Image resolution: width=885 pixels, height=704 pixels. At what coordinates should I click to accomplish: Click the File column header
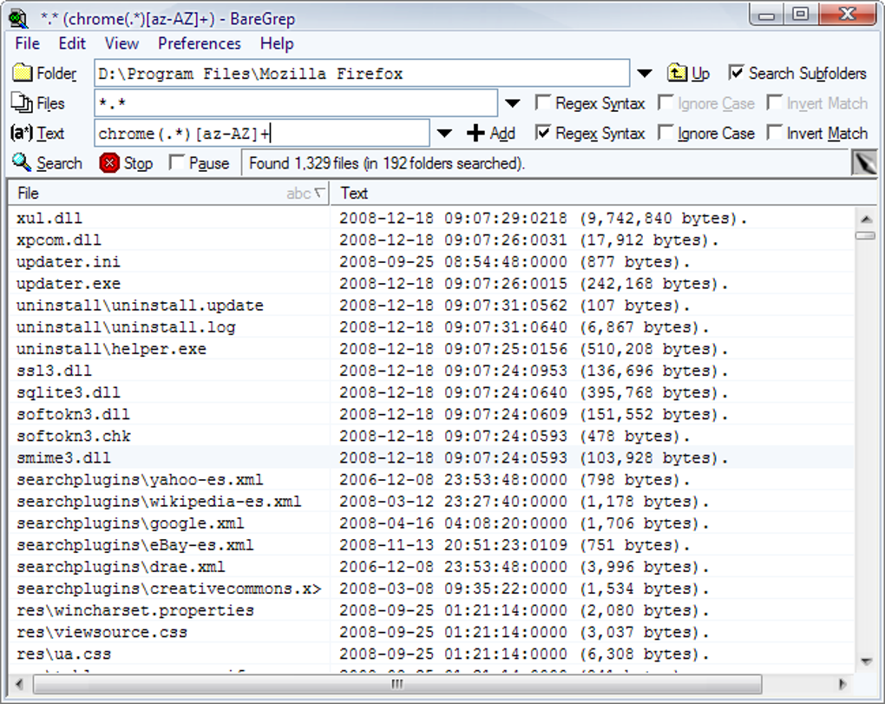[x=169, y=194]
